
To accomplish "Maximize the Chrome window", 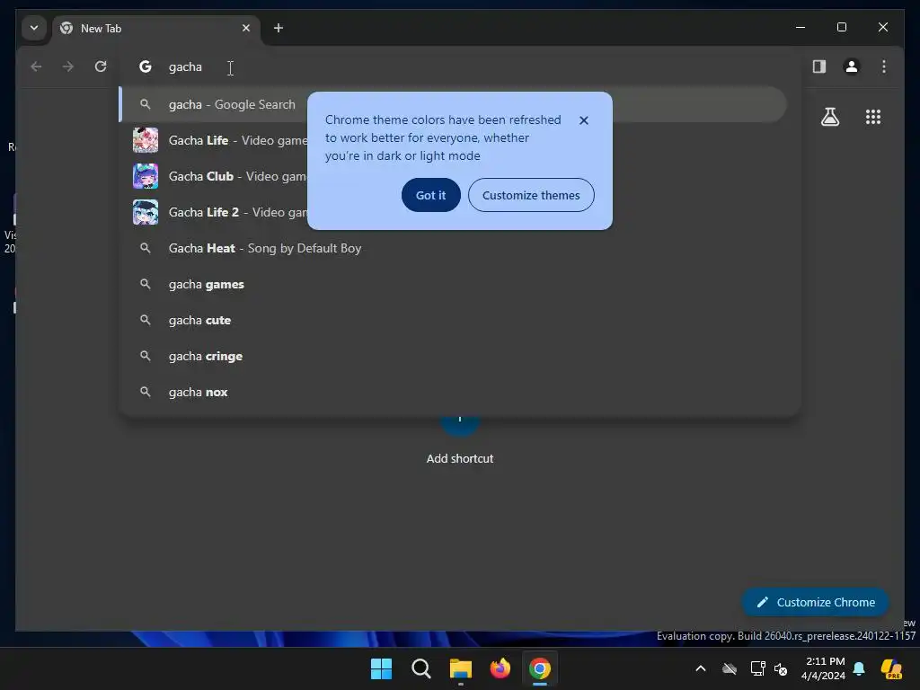I will 841,27.
